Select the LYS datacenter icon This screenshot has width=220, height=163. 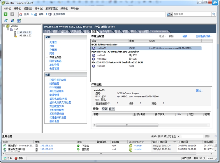pyautogui.click(x=12, y=29)
